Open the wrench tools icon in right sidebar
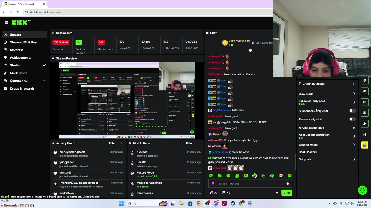Viewport: 371px width, 208px height. (x=365, y=124)
